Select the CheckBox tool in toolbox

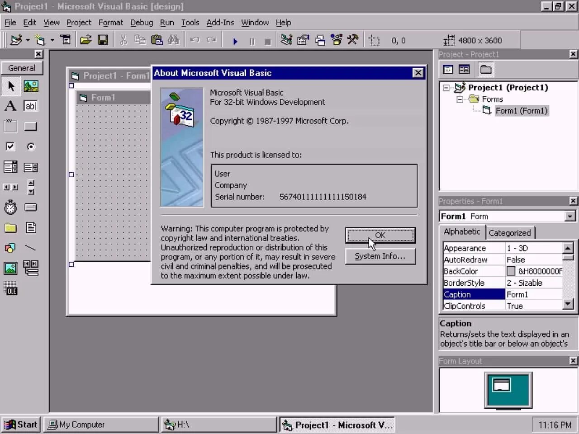[x=11, y=146]
